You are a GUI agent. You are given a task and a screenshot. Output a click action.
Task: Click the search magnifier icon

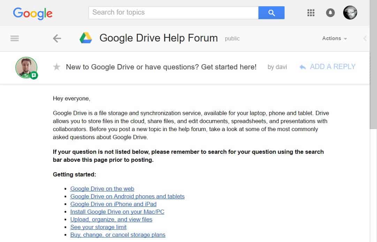coord(271,12)
